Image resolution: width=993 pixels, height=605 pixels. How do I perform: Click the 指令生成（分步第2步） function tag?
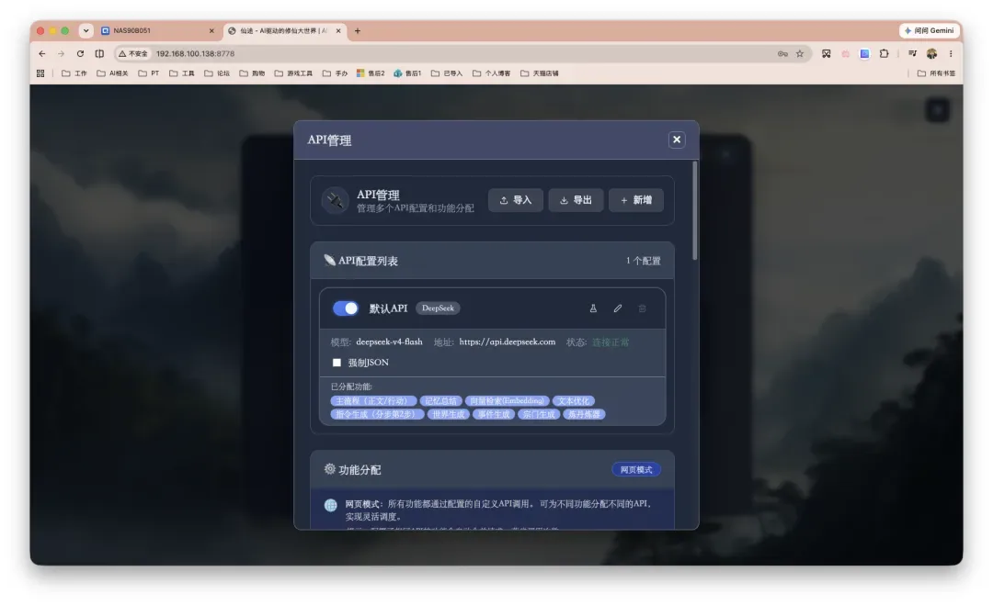click(x=377, y=415)
